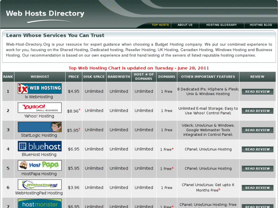Click the 1 Free domains cell for Yahoo! Hosting

(x=167, y=111)
